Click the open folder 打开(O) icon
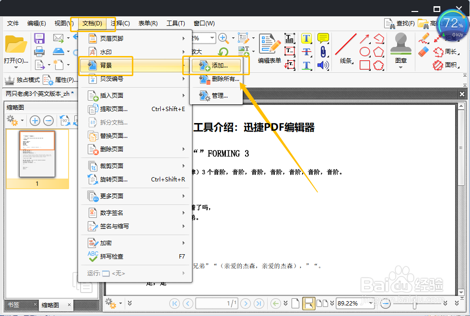470x316 pixels. (16, 45)
